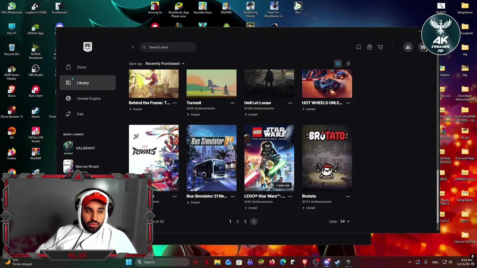The height and width of the screenshot is (268, 477).
Task: Open the shopping cart icon
Action: pyautogui.click(x=380, y=47)
